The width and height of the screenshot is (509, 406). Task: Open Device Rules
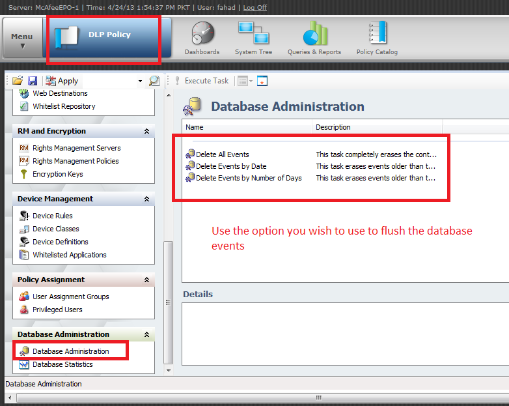click(53, 216)
